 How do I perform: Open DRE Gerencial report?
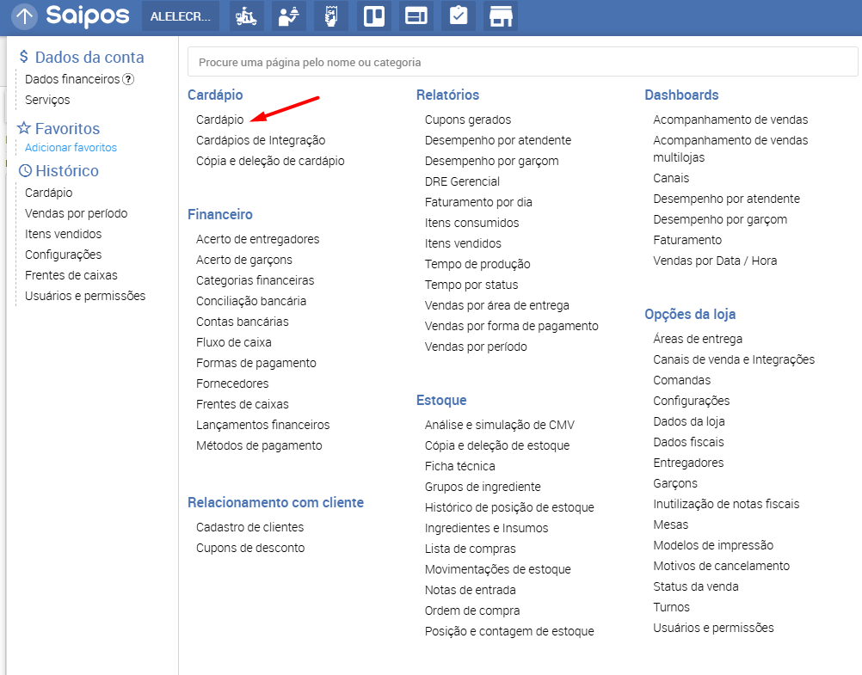click(x=462, y=181)
